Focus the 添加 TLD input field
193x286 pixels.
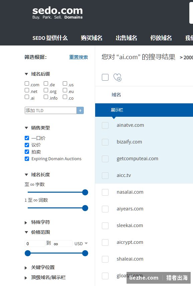tap(51, 110)
